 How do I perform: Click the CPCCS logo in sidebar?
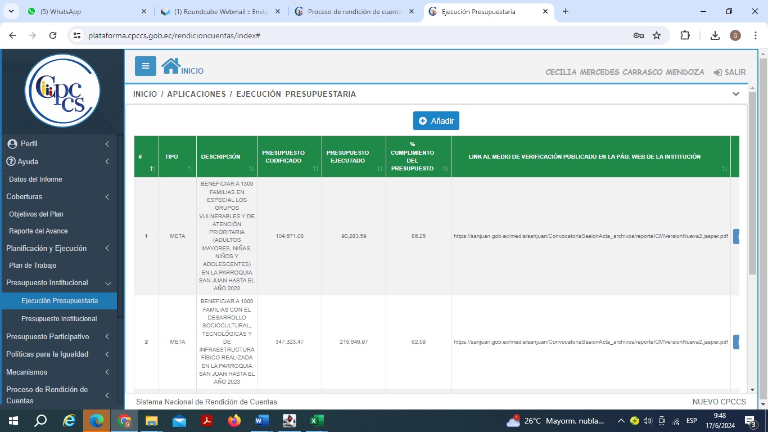tap(62, 91)
